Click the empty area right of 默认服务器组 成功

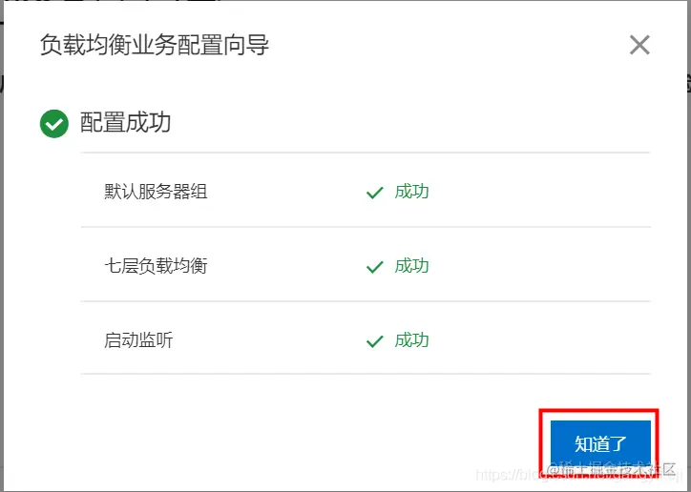(x=540, y=192)
